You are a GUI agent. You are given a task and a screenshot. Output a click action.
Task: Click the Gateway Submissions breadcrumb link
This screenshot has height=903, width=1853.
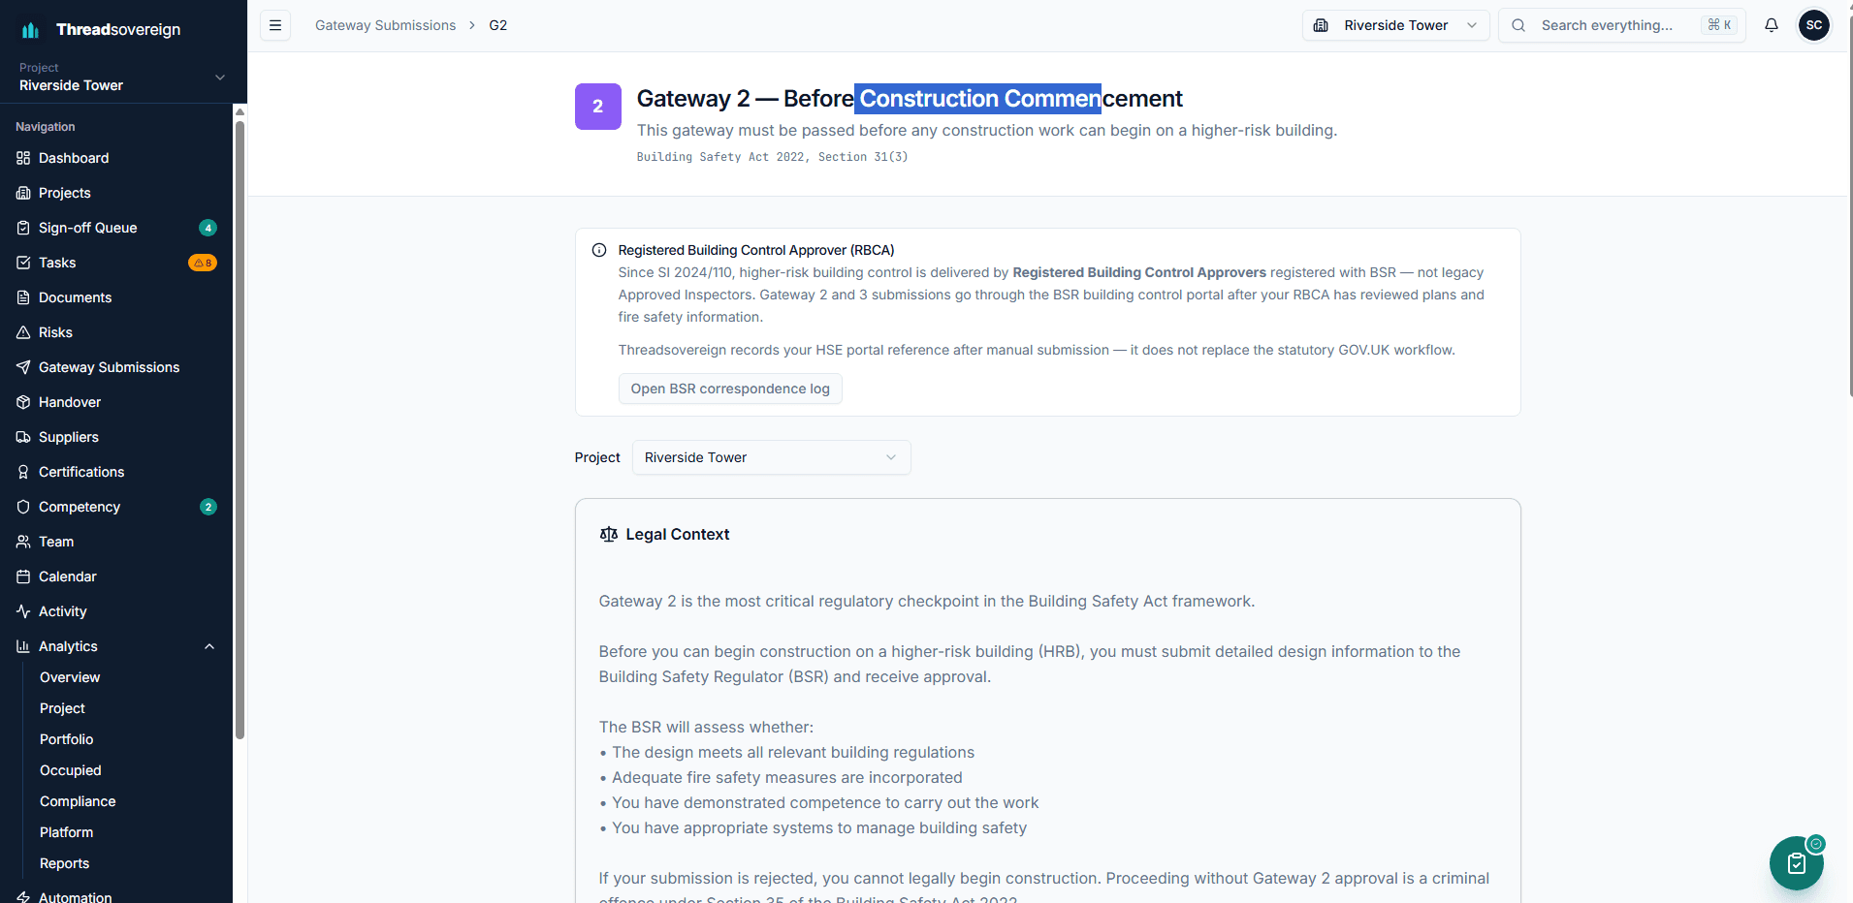click(x=385, y=25)
